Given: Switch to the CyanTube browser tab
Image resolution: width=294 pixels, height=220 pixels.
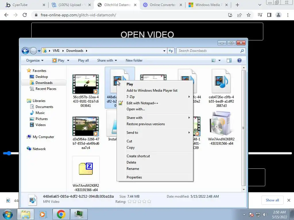Looking at the screenshot, I should [x=25, y=5].
